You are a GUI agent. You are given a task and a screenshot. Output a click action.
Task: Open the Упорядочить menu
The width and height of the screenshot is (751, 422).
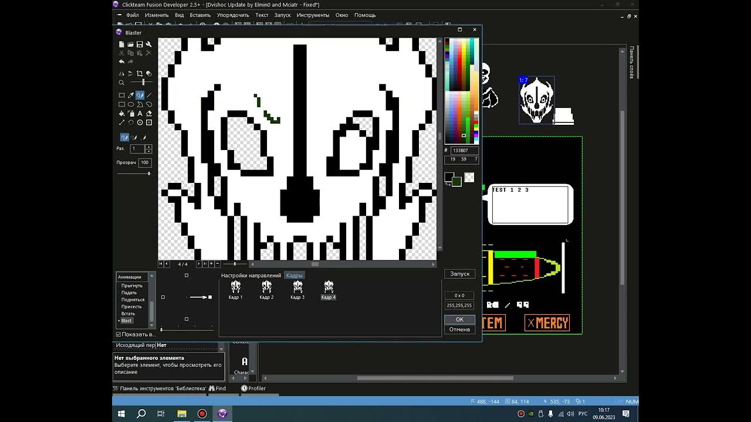[x=233, y=15]
